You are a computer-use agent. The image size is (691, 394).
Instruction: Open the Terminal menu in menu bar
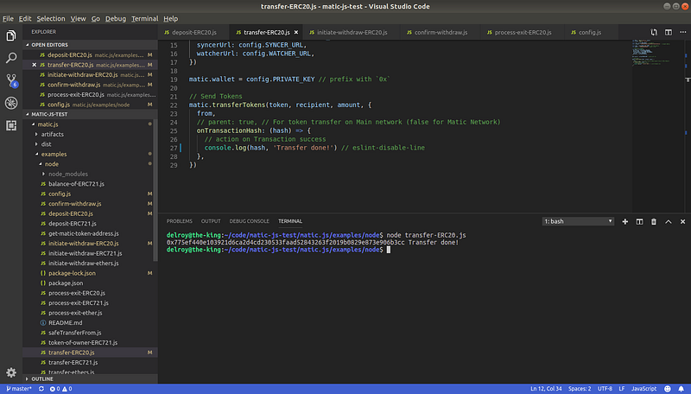point(144,18)
